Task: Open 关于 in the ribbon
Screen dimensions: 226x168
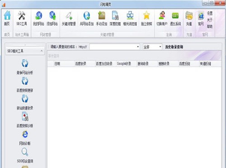Action: [210, 20]
